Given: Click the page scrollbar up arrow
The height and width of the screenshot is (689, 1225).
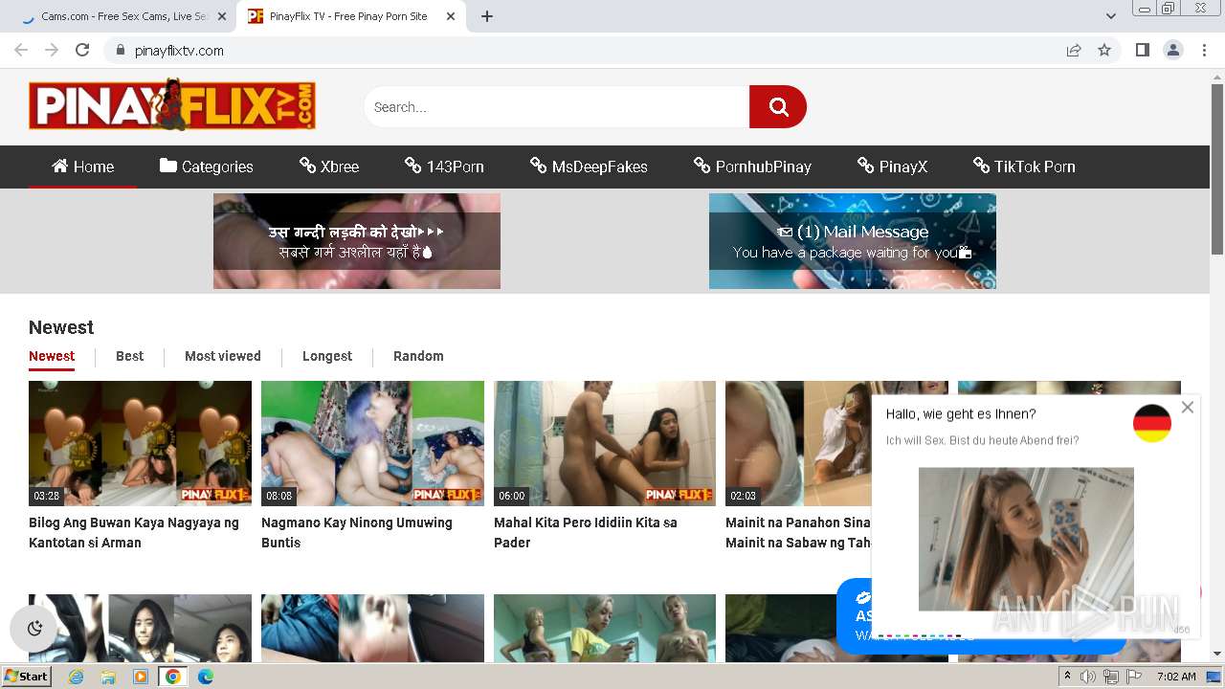Looking at the screenshot, I should [x=1217, y=76].
